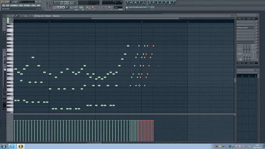Open the named third effect slot in mixer
This screenshot has height=149, width=265.
245,28
